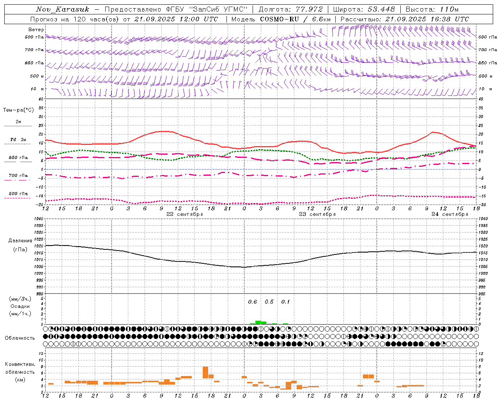This screenshot has width=499, height=399.
Task: Click the 'Высота: 110м' elevation text
Action: point(432,9)
